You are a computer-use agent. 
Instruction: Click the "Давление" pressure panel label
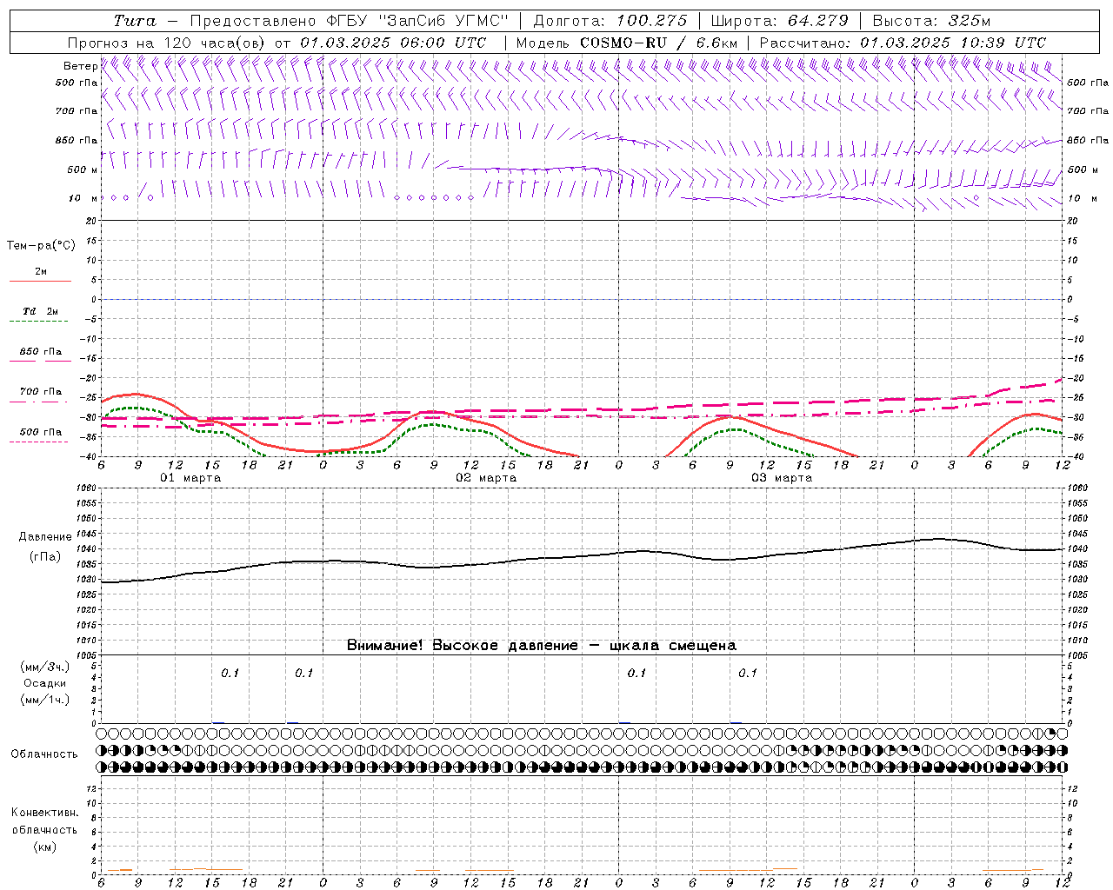[x=45, y=537]
